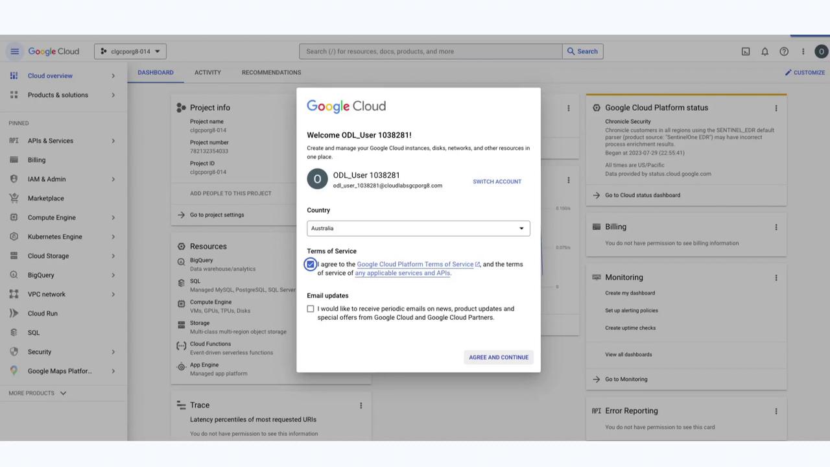Viewport: 830px width, 467px height.
Task: Click the Search button in header
Action: (x=583, y=51)
